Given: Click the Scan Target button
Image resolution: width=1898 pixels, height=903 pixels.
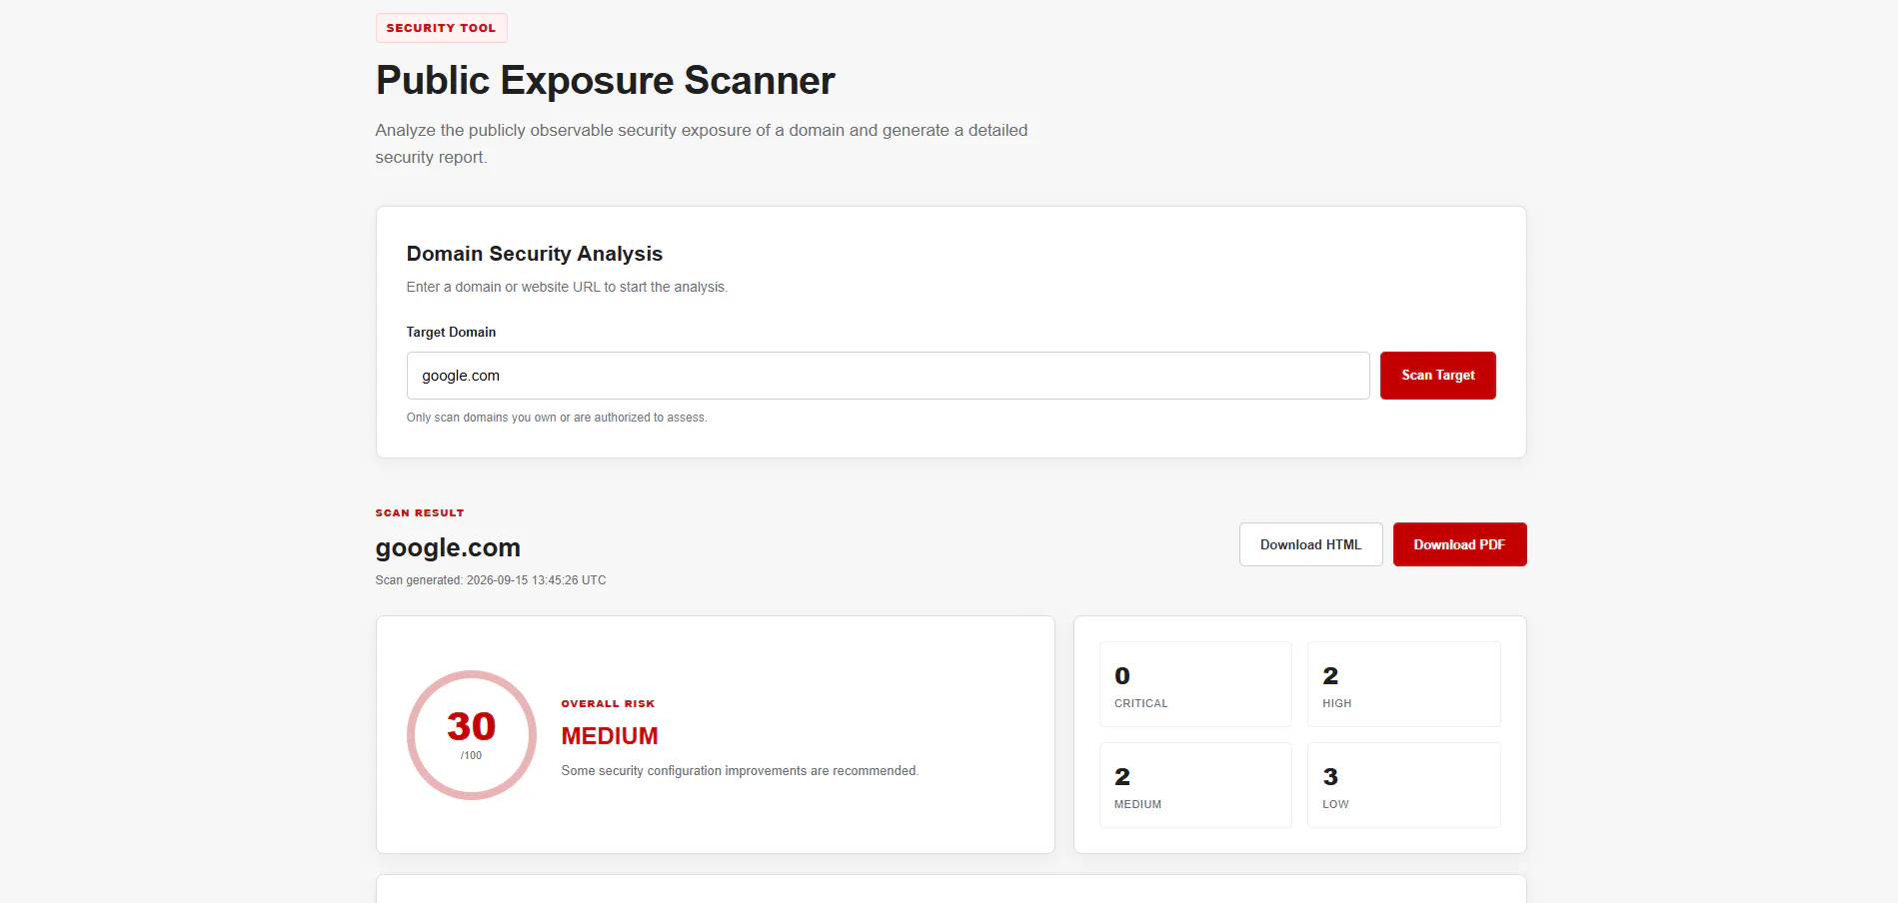Looking at the screenshot, I should (1437, 376).
